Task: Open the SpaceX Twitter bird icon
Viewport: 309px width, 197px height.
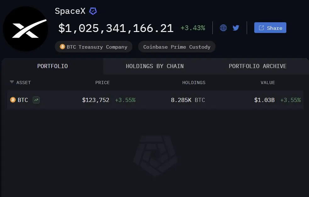Action: pyautogui.click(x=236, y=28)
